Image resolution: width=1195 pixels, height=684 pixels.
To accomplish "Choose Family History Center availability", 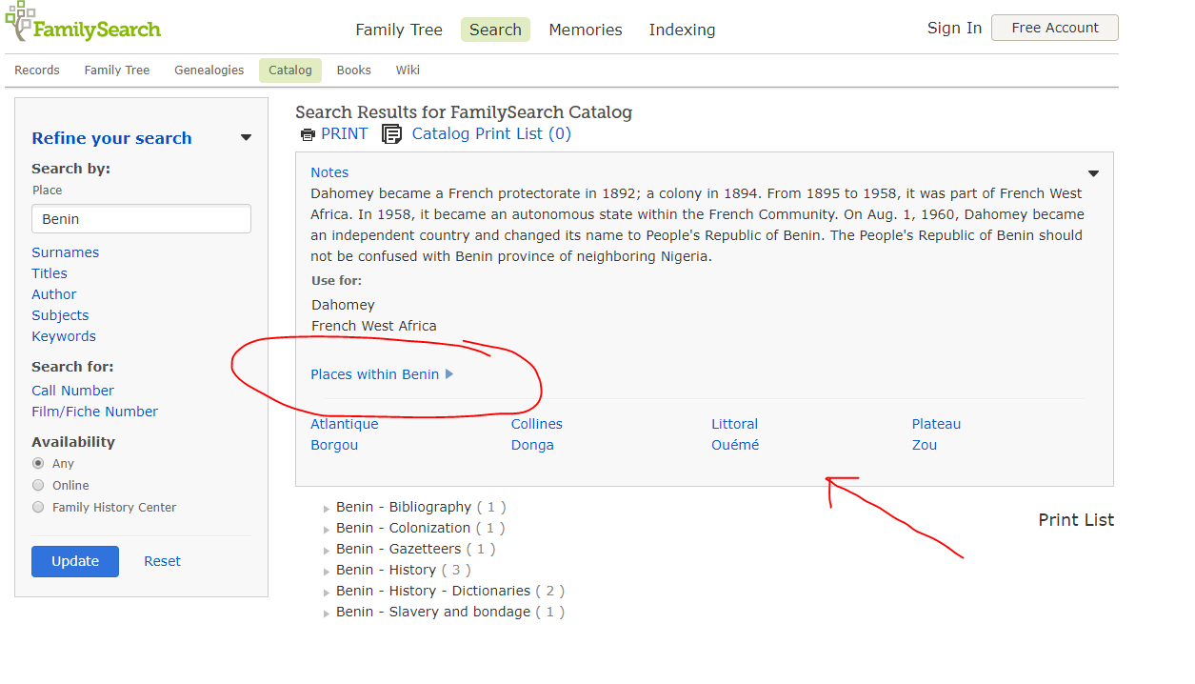I will coord(38,508).
